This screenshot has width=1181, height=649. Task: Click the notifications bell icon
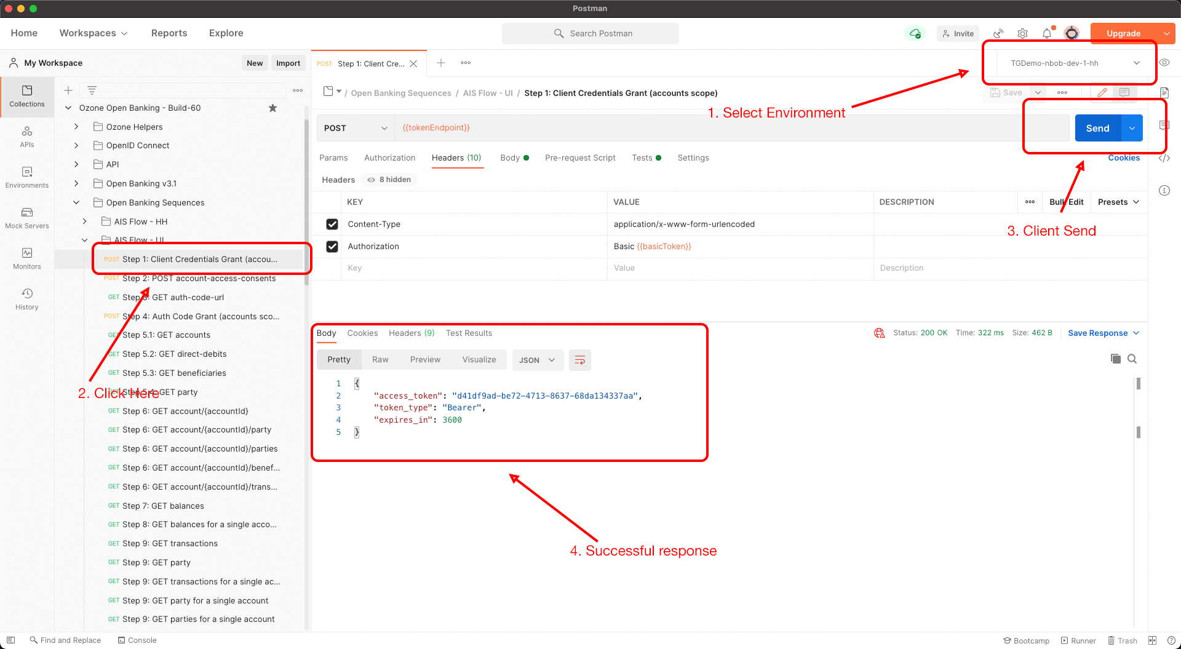[1046, 33]
